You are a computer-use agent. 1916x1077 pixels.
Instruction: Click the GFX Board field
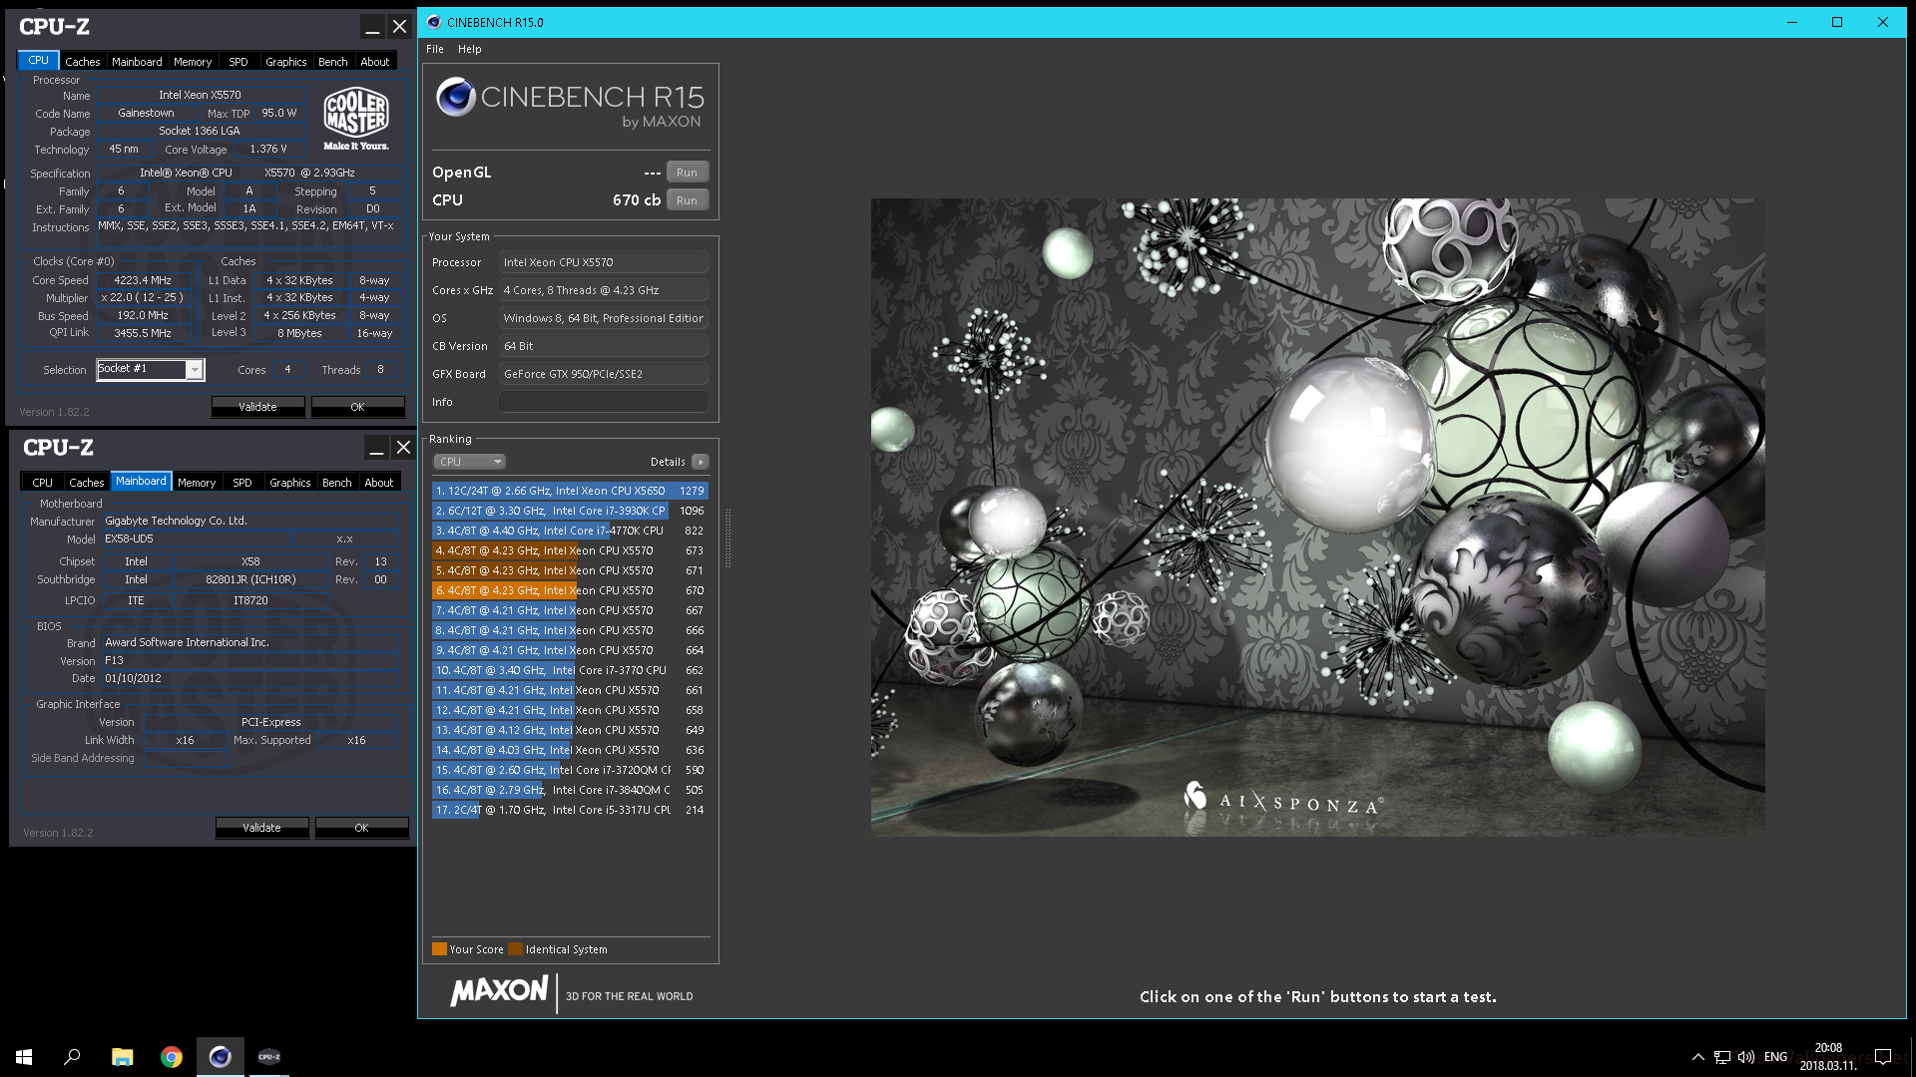coord(604,374)
